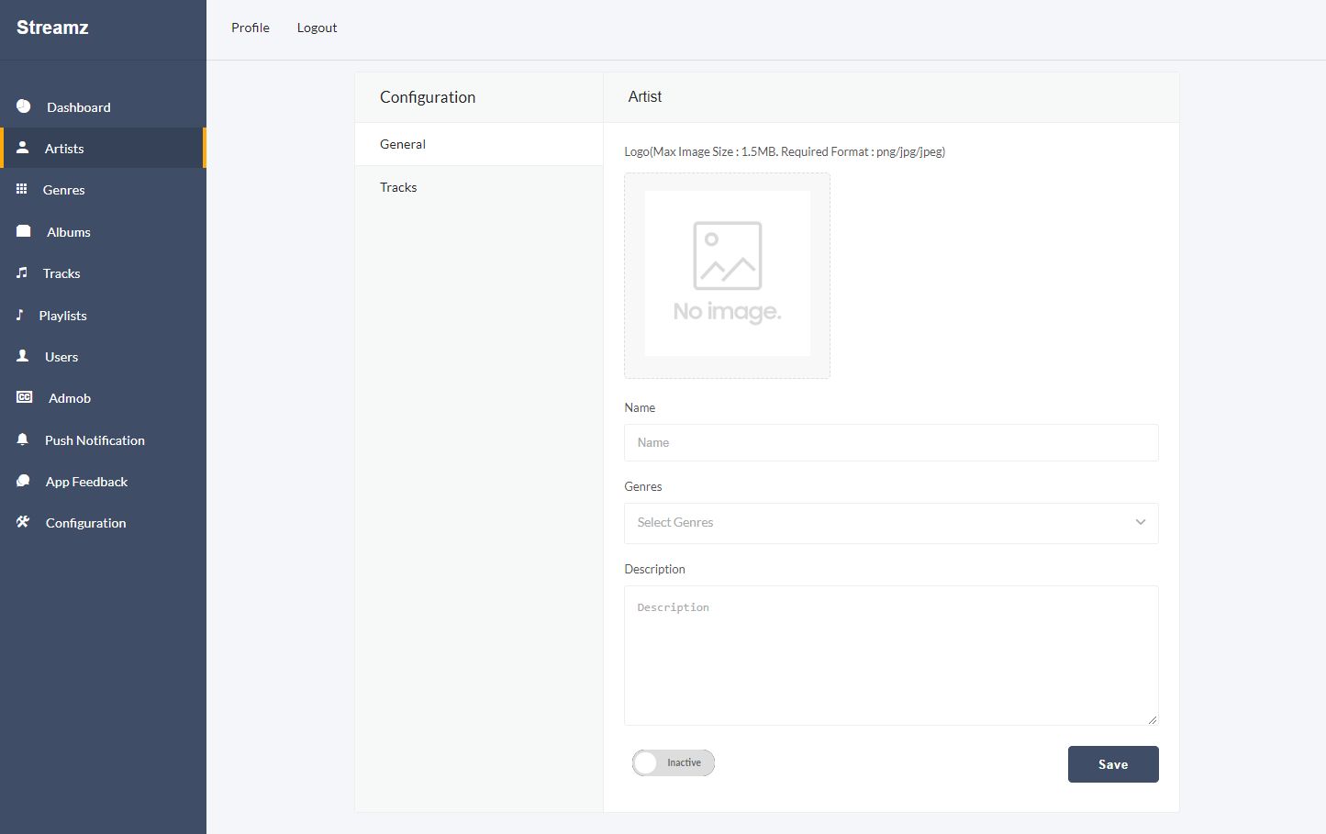Click the Tracks music note icon
1326x834 pixels.
point(22,272)
